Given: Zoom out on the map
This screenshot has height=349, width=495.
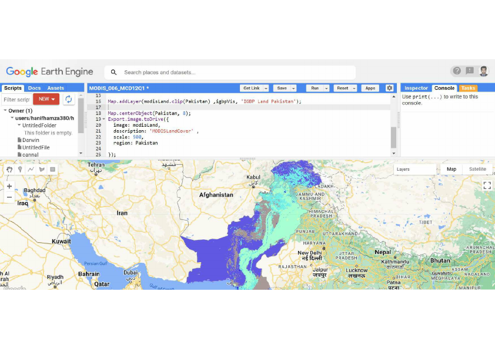Looking at the screenshot, I should pyautogui.click(x=9, y=198).
